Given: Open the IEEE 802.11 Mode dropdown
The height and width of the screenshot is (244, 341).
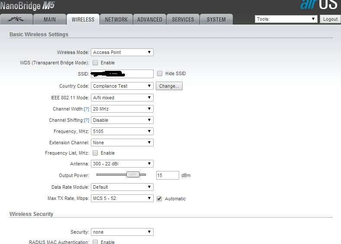Looking at the screenshot, I should click(x=122, y=98).
